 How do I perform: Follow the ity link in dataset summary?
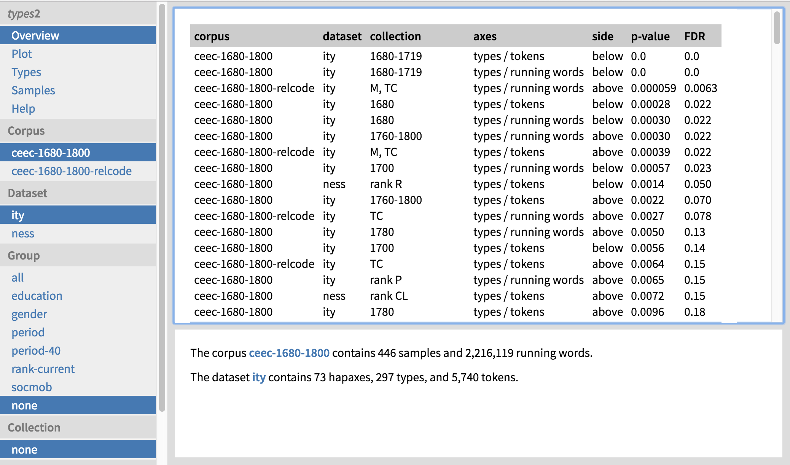tap(259, 377)
